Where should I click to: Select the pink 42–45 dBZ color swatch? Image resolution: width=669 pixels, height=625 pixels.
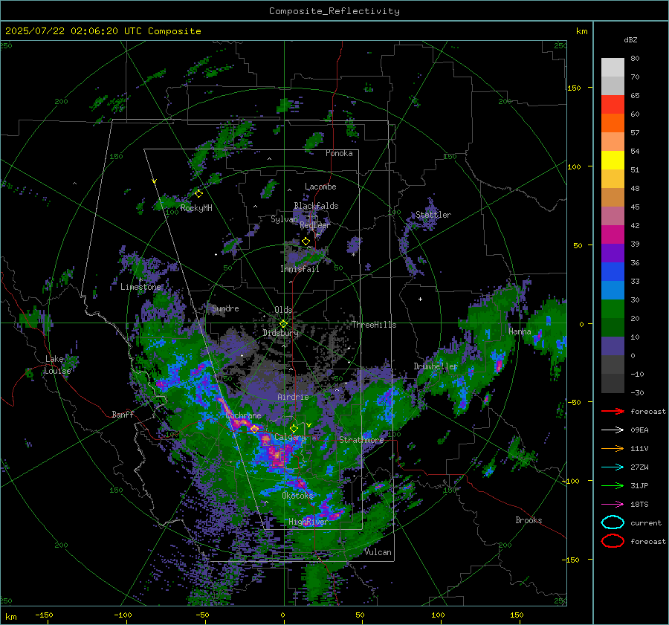(613, 216)
